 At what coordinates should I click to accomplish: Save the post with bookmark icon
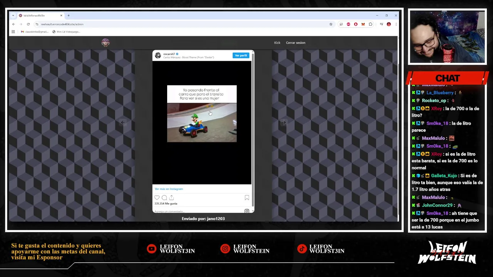tap(247, 198)
